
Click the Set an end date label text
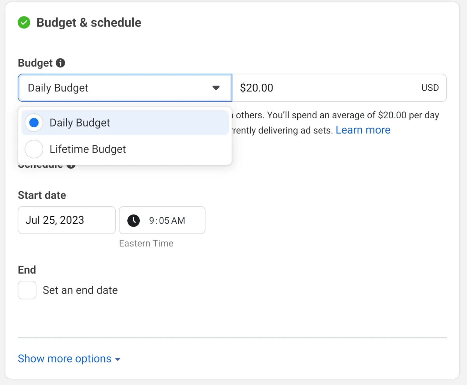click(80, 290)
